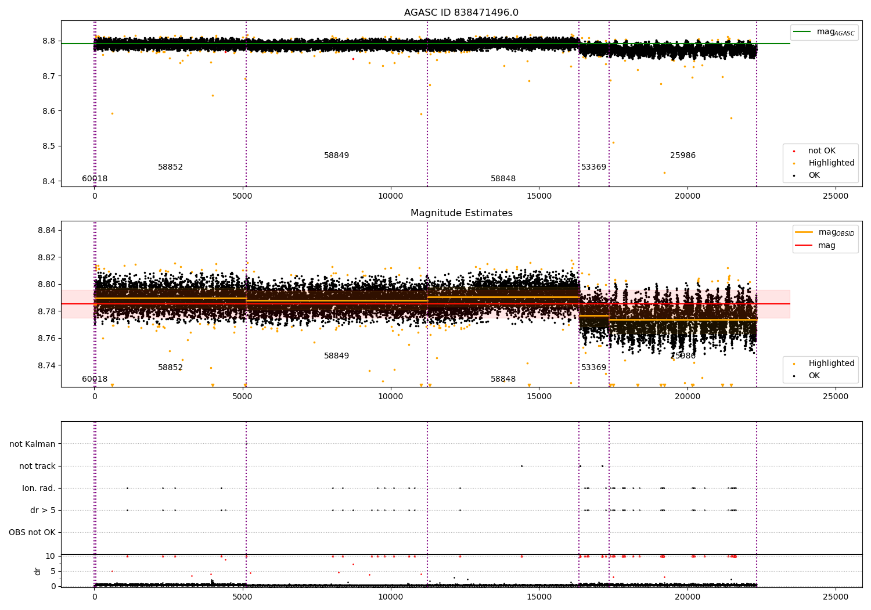Click the 25000 x-tick under top plot

coord(836,196)
